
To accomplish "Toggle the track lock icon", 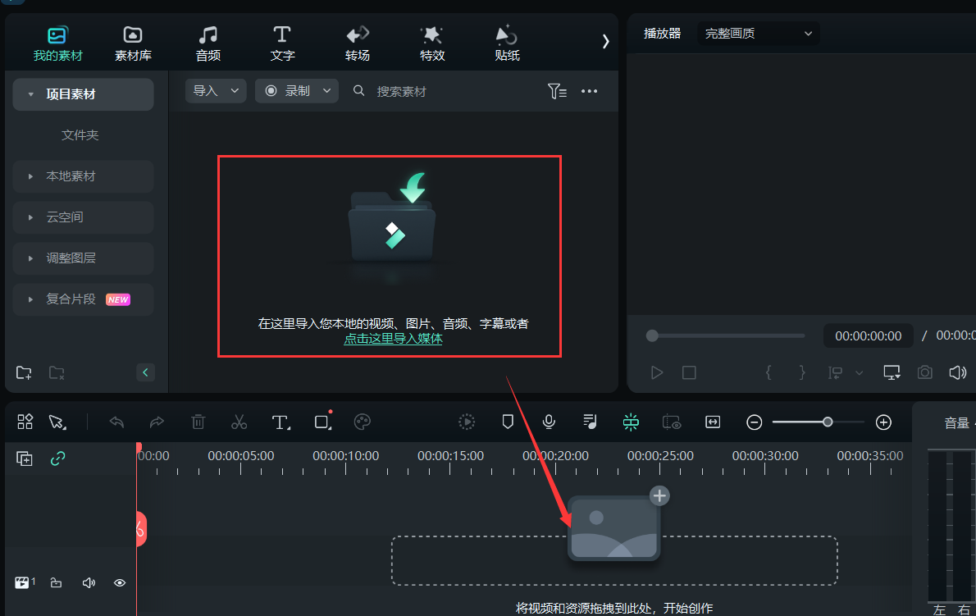I will pyautogui.click(x=56, y=583).
